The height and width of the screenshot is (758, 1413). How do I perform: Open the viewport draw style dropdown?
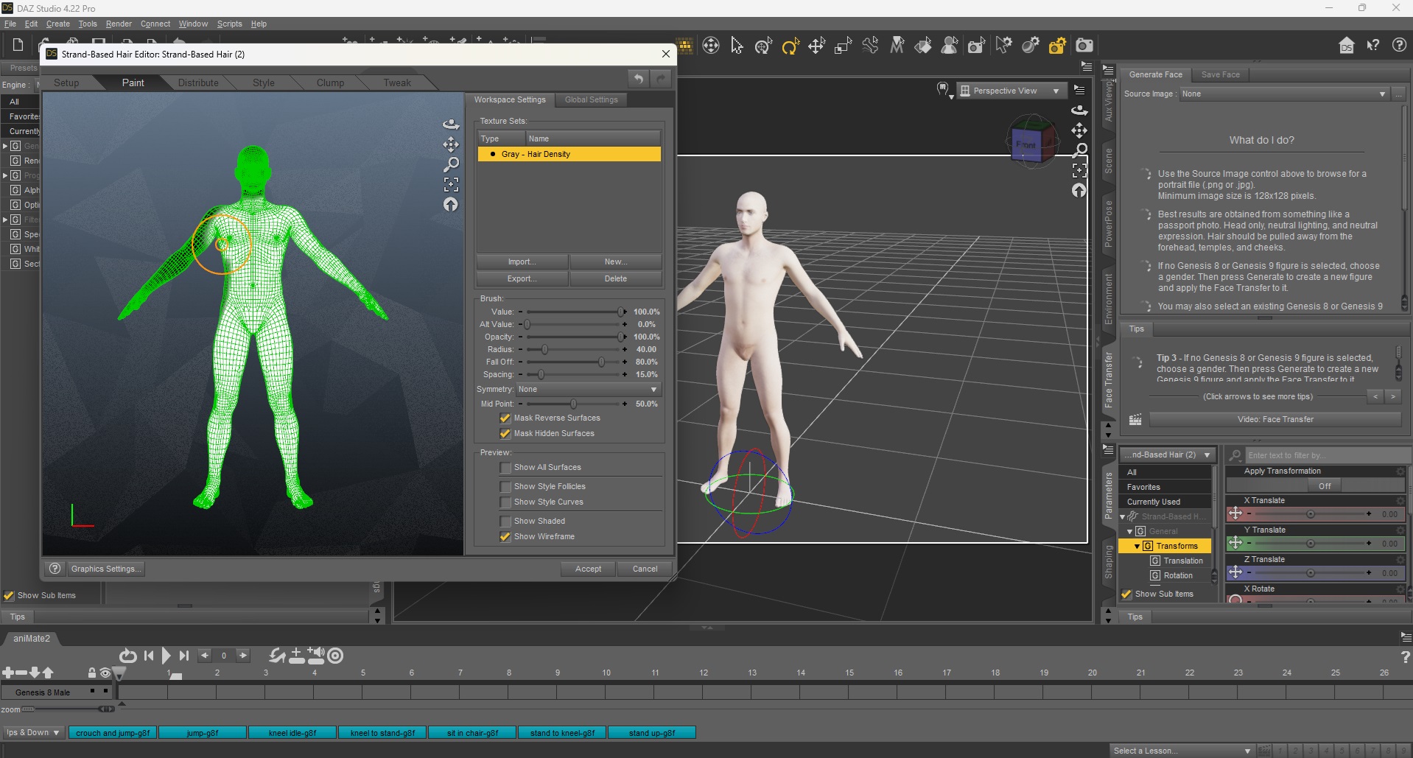(x=944, y=91)
